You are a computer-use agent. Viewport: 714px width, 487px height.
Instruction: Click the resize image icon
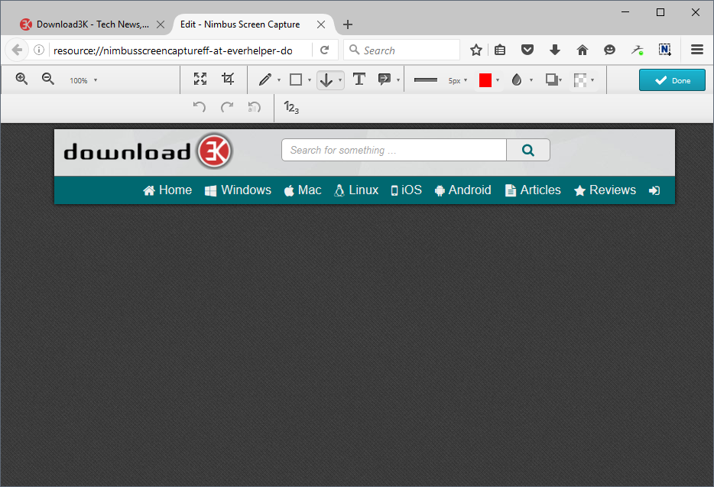pyautogui.click(x=200, y=80)
